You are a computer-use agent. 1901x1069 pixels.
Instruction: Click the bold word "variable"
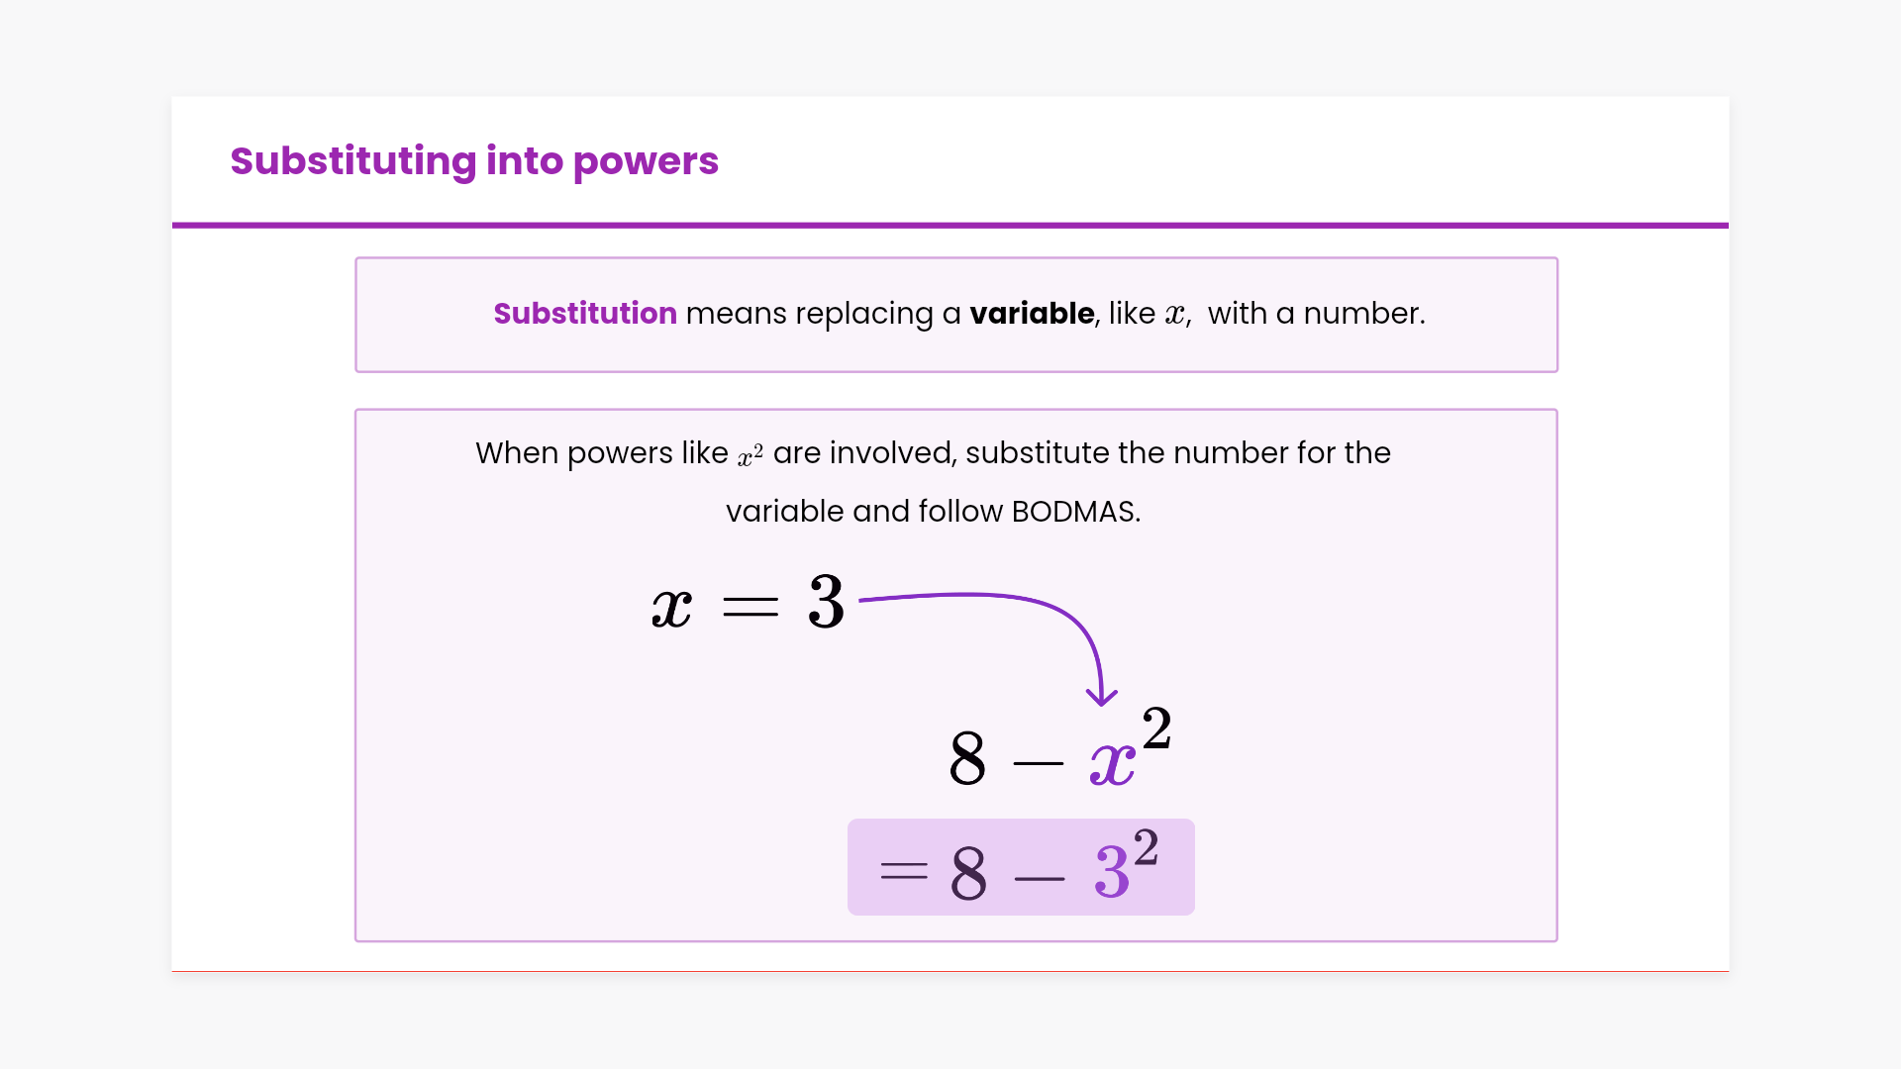[x=1032, y=314]
